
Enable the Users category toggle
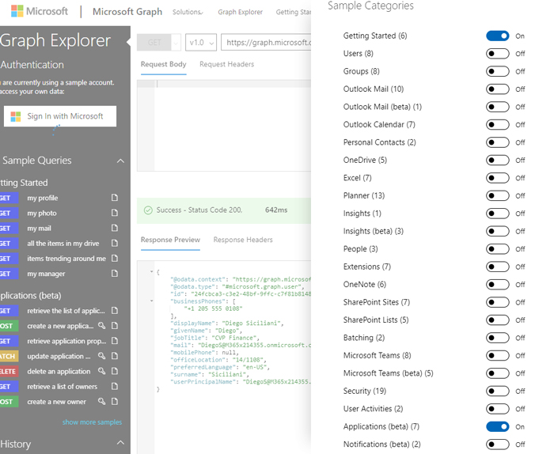click(498, 54)
